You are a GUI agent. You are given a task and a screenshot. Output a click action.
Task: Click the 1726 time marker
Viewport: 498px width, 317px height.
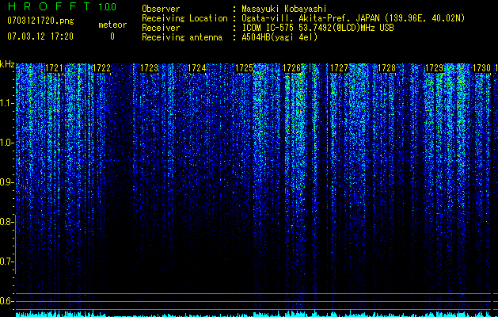coord(291,68)
